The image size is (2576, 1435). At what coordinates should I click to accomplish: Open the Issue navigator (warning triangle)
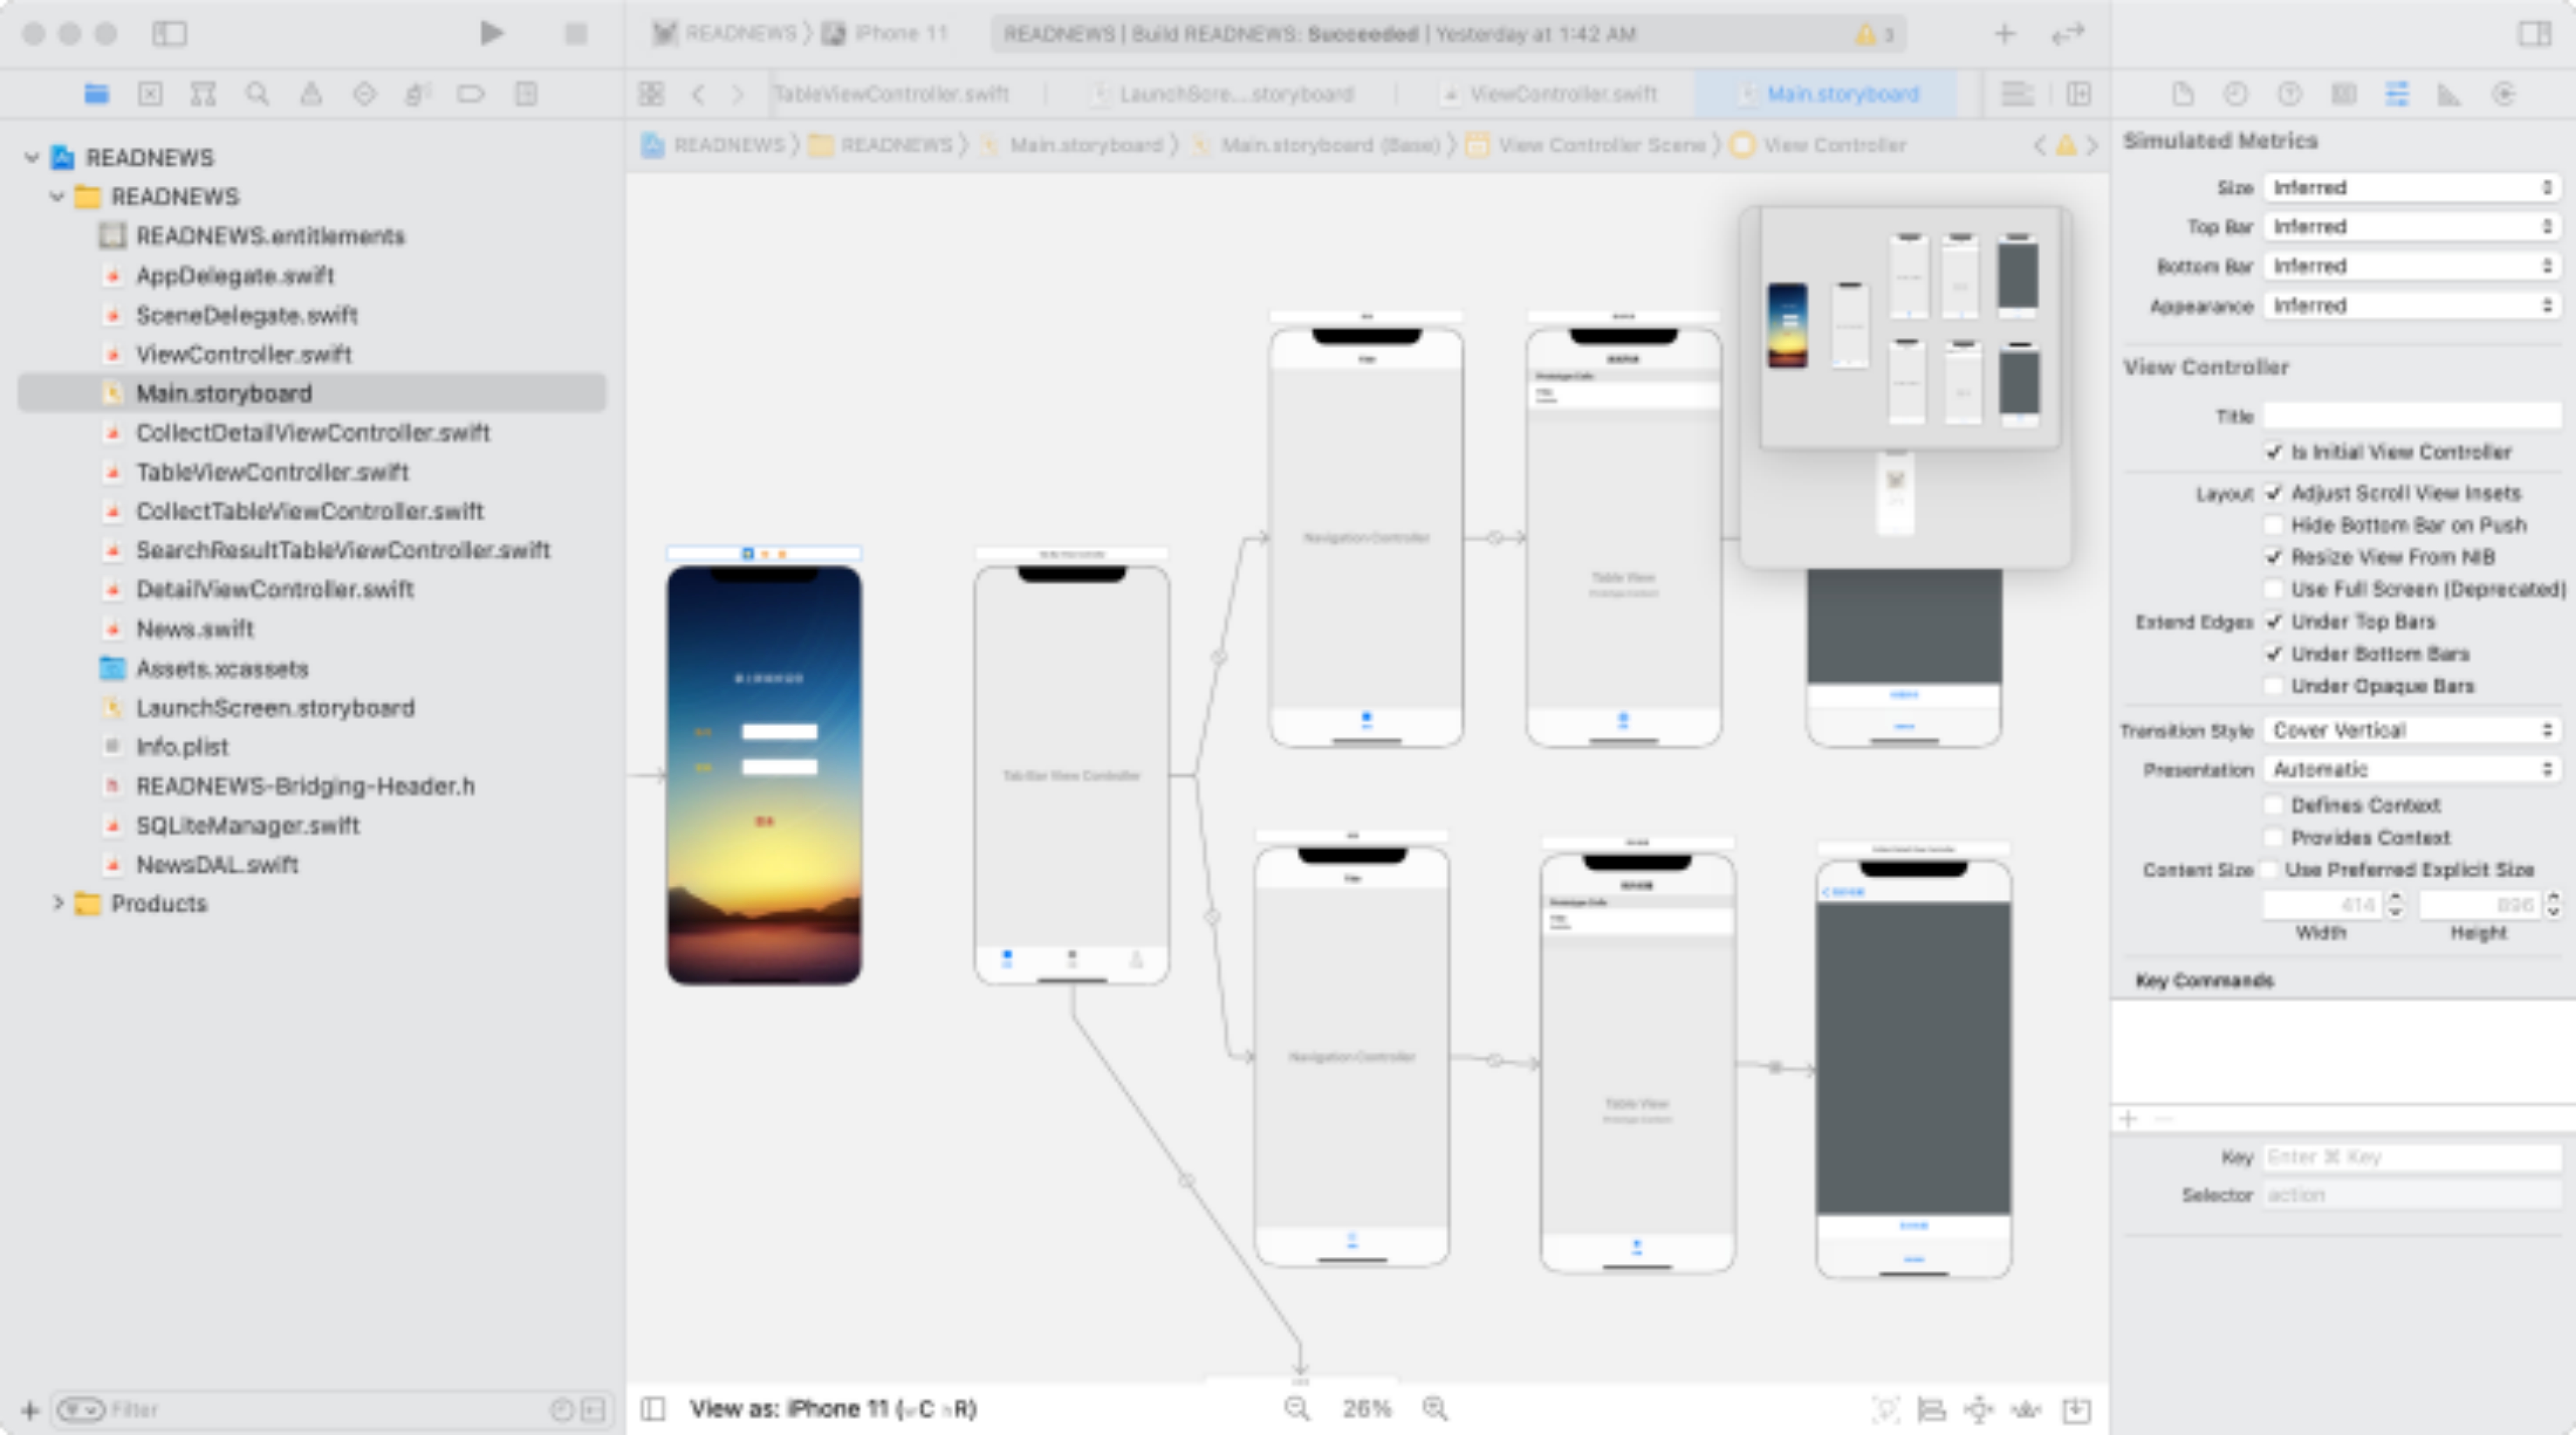311,94
